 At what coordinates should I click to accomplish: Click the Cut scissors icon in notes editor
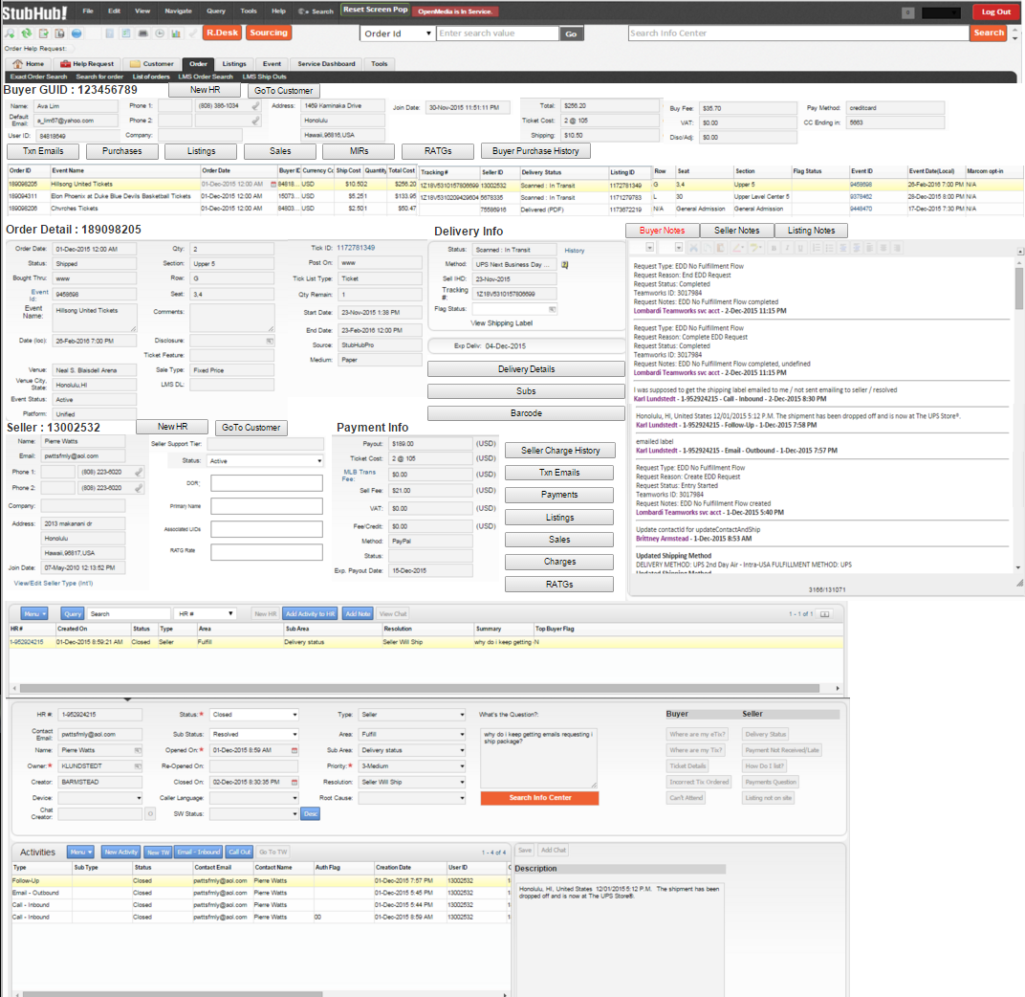[693, 248]
